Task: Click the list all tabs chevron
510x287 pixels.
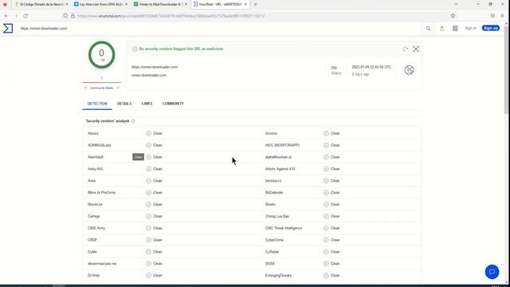Action: 456,4
